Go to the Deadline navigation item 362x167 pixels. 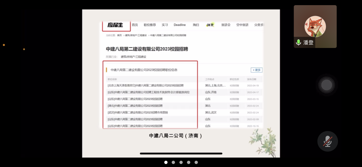click(180, 25)
